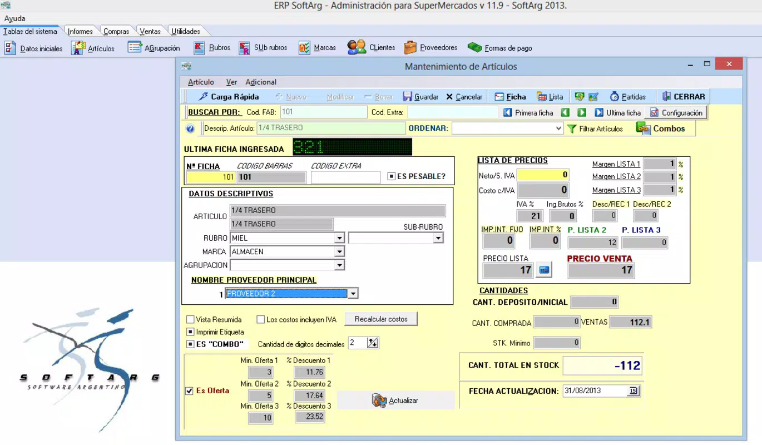Toggle the ES "COMBO" checkbox
The height and width of the screenshot is (445, 762).
click(190, 344)
